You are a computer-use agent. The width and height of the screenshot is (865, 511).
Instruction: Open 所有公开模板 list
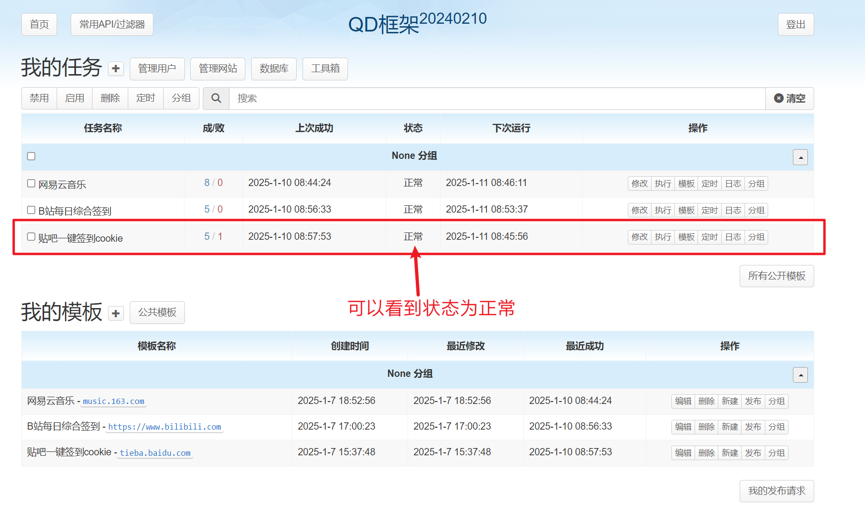(x=776, y=276)
